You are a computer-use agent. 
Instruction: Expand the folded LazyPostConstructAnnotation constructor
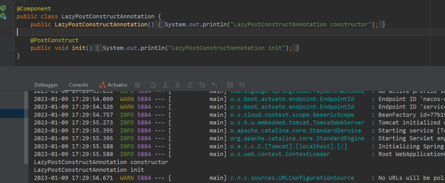coord(14,25)
